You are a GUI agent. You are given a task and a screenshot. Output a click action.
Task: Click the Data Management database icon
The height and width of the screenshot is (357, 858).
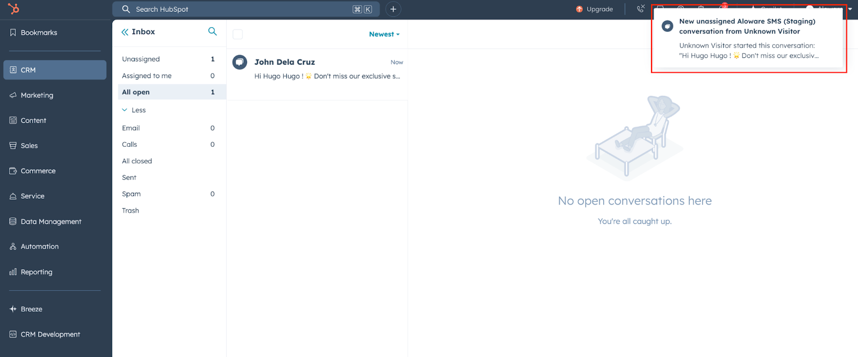[x=13, y=221]
